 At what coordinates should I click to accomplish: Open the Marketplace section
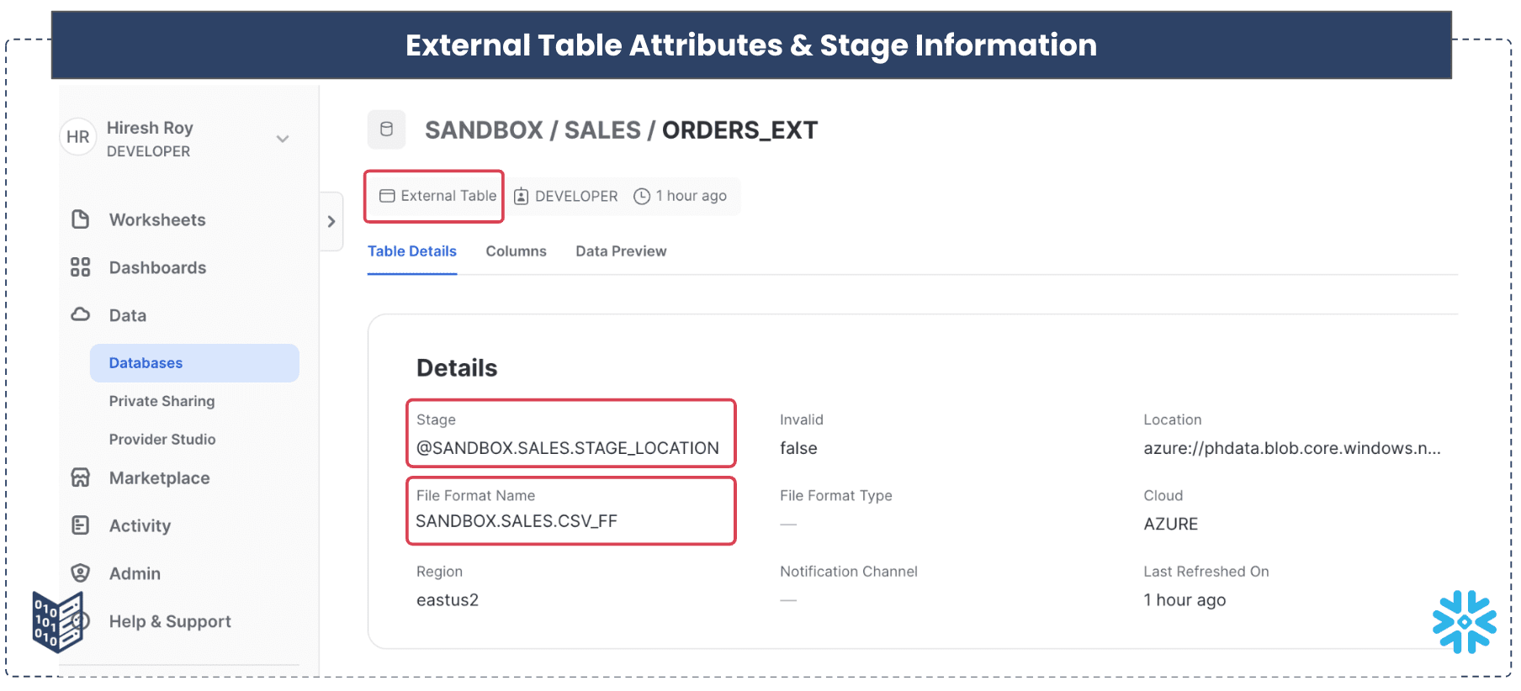pyautogui.click(x=159, y=477)
